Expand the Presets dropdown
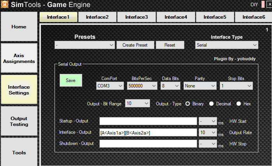Image resolution: width=272 pixels, height=166 pixels. pos(85,45)
